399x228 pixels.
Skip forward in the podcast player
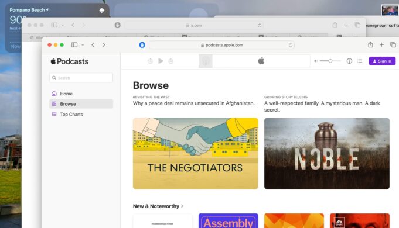pos(170,61)
